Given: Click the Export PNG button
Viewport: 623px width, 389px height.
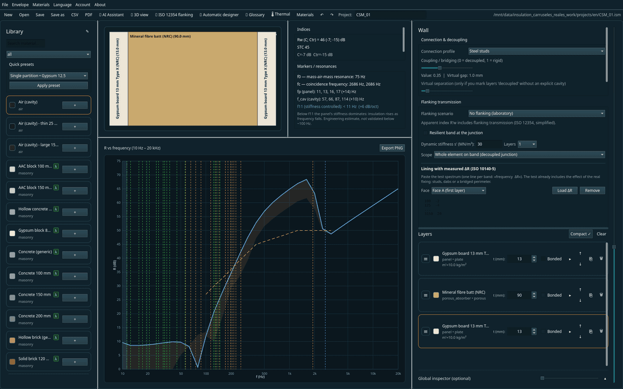Looking at the screenshot, I should point(392,148).
